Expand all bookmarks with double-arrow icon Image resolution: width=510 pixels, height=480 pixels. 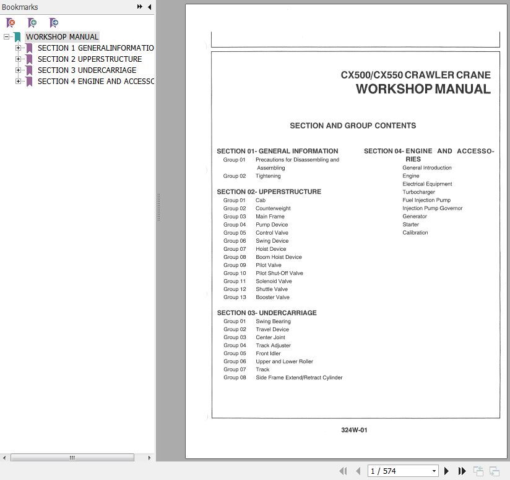[x=139, y=7]
